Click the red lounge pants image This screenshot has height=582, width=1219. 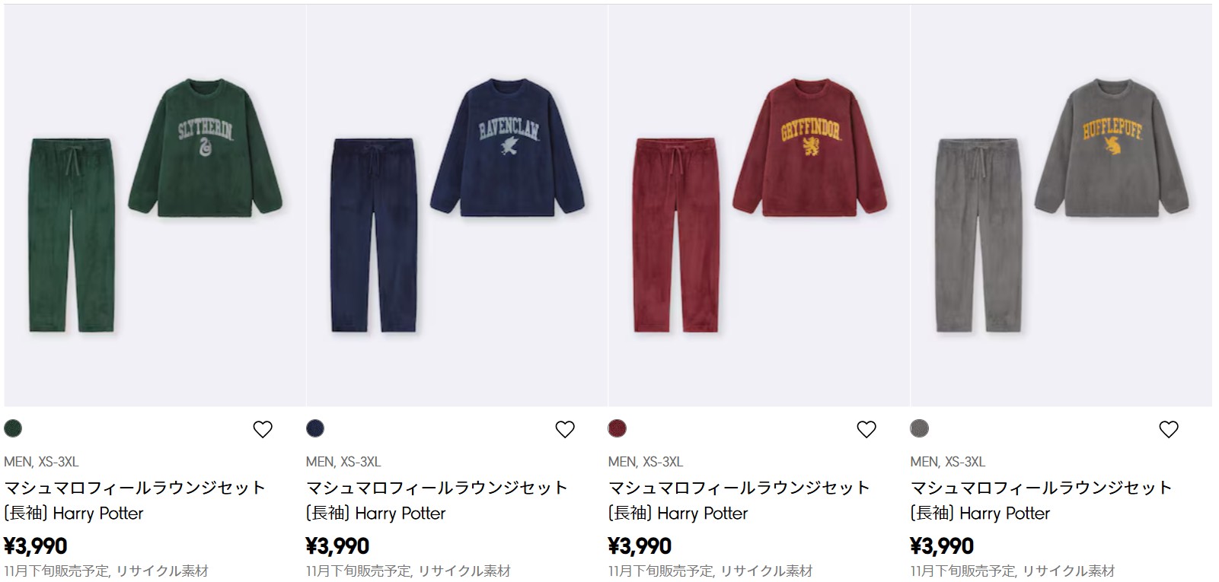[677, 234]
